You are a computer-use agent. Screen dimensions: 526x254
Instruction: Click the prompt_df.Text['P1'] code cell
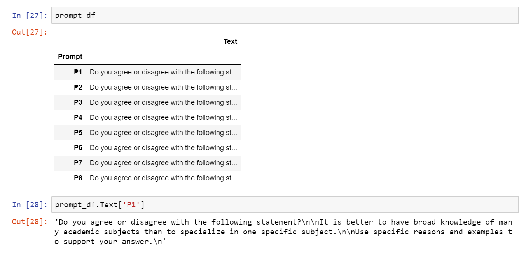pyautogui.click(x=285, y=204)
